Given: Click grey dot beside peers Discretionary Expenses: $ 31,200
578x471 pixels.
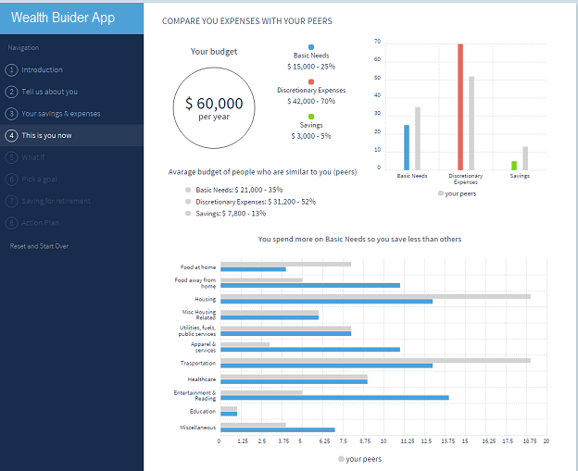Looking at the screenshot, I should (x=188, y=202).
